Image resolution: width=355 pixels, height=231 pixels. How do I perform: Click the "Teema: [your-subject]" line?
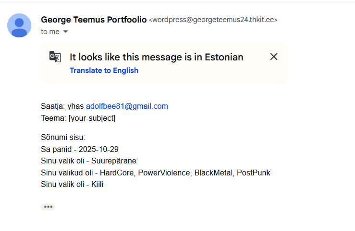tap(78, 118)
